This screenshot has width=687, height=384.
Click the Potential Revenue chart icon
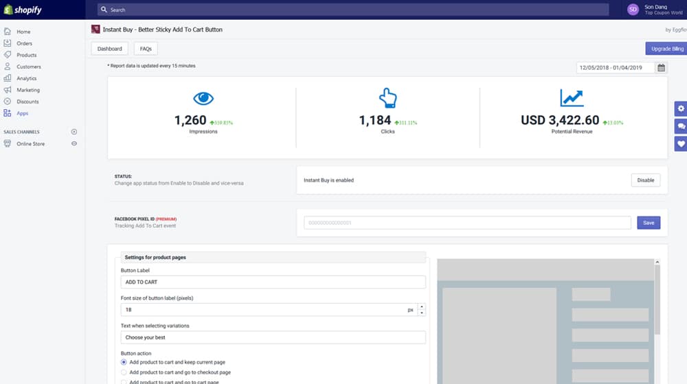point(572,98)
